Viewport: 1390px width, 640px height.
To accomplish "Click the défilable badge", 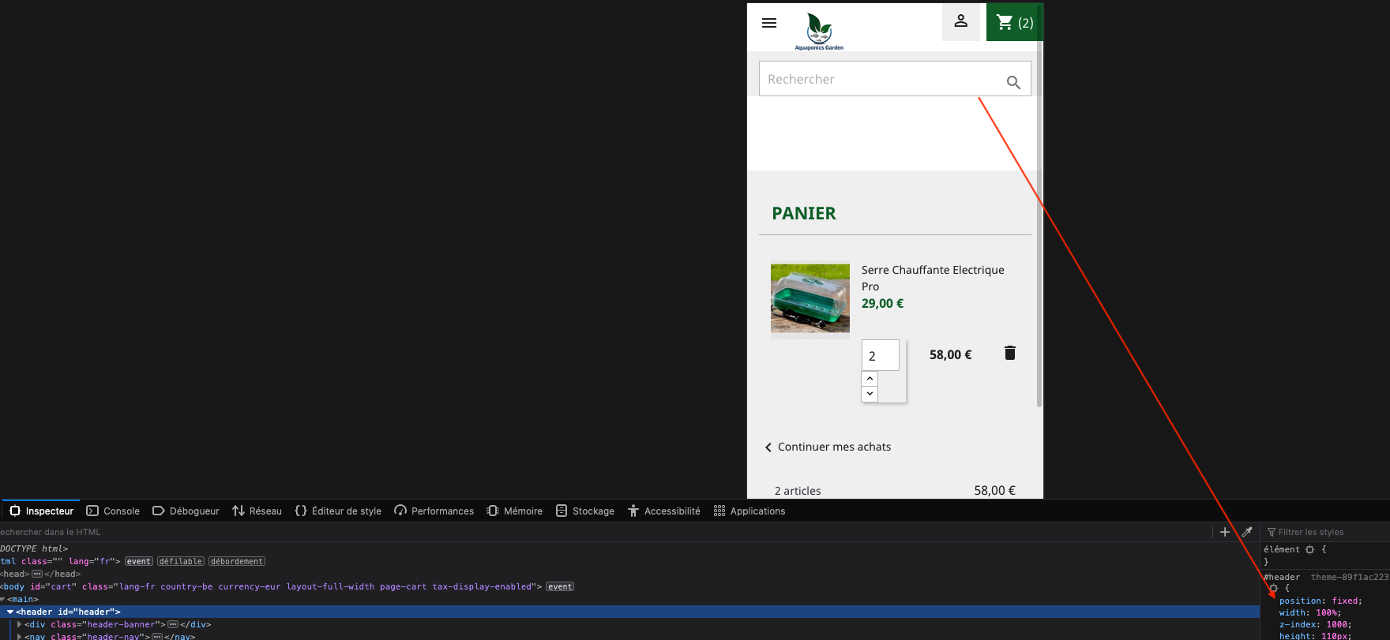I will tap(181, 561).
